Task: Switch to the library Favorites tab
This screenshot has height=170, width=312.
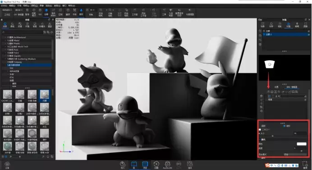Action: coord(42,25)
